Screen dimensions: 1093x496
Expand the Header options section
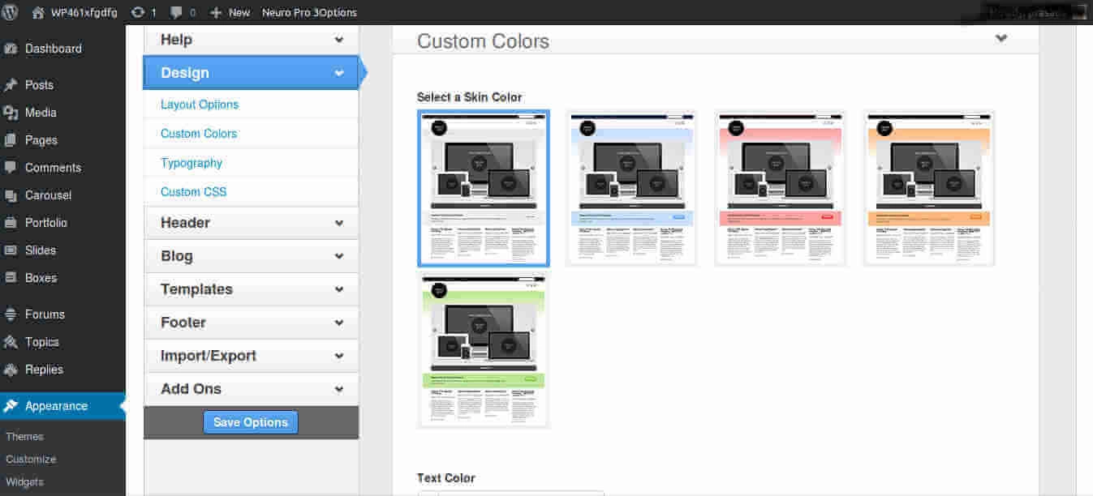coord(251,223)
